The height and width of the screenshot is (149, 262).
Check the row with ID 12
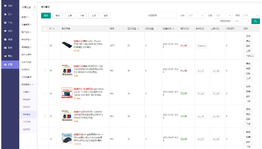[x=45, y=139]
